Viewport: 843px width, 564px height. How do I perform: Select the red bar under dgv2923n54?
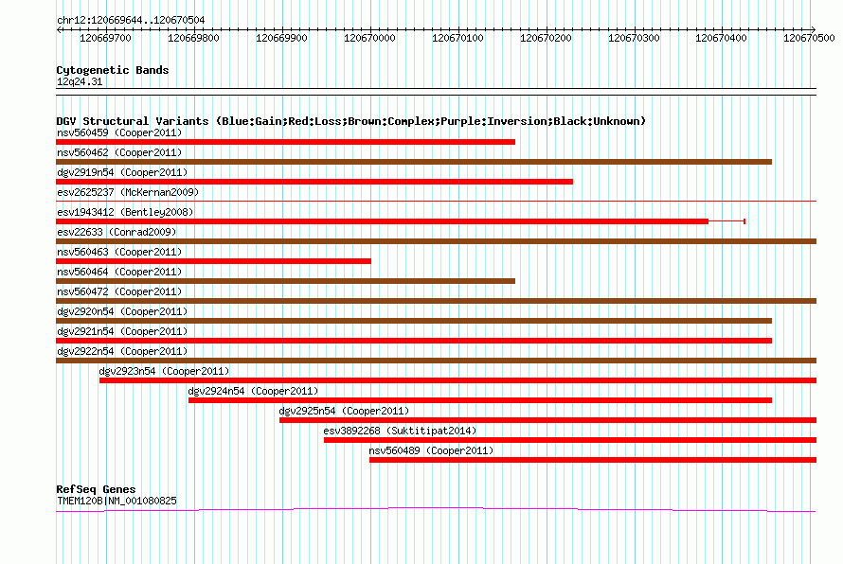[458, 380]
